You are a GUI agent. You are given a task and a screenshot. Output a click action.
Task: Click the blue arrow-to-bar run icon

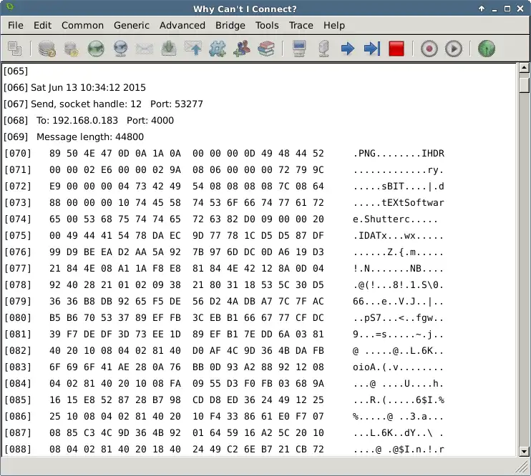pyautogui.click(x=372, y=49)
